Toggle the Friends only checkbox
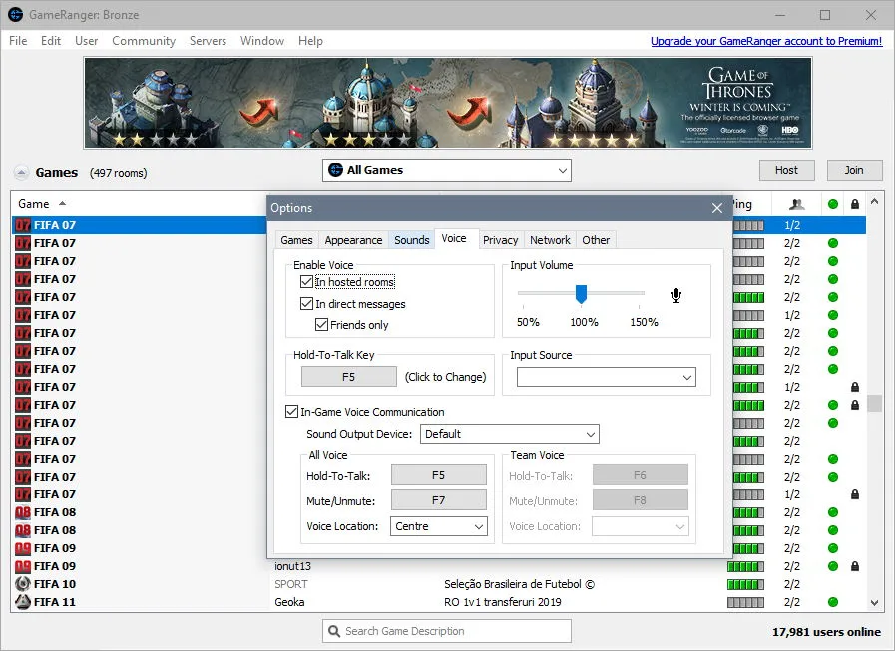The height and width of the screenshot is (651, 895). [321, 325]
